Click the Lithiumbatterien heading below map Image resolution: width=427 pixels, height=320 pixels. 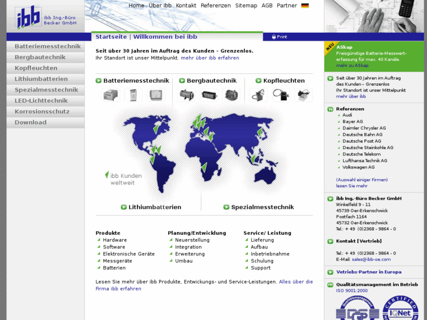[x=155, y=207]
